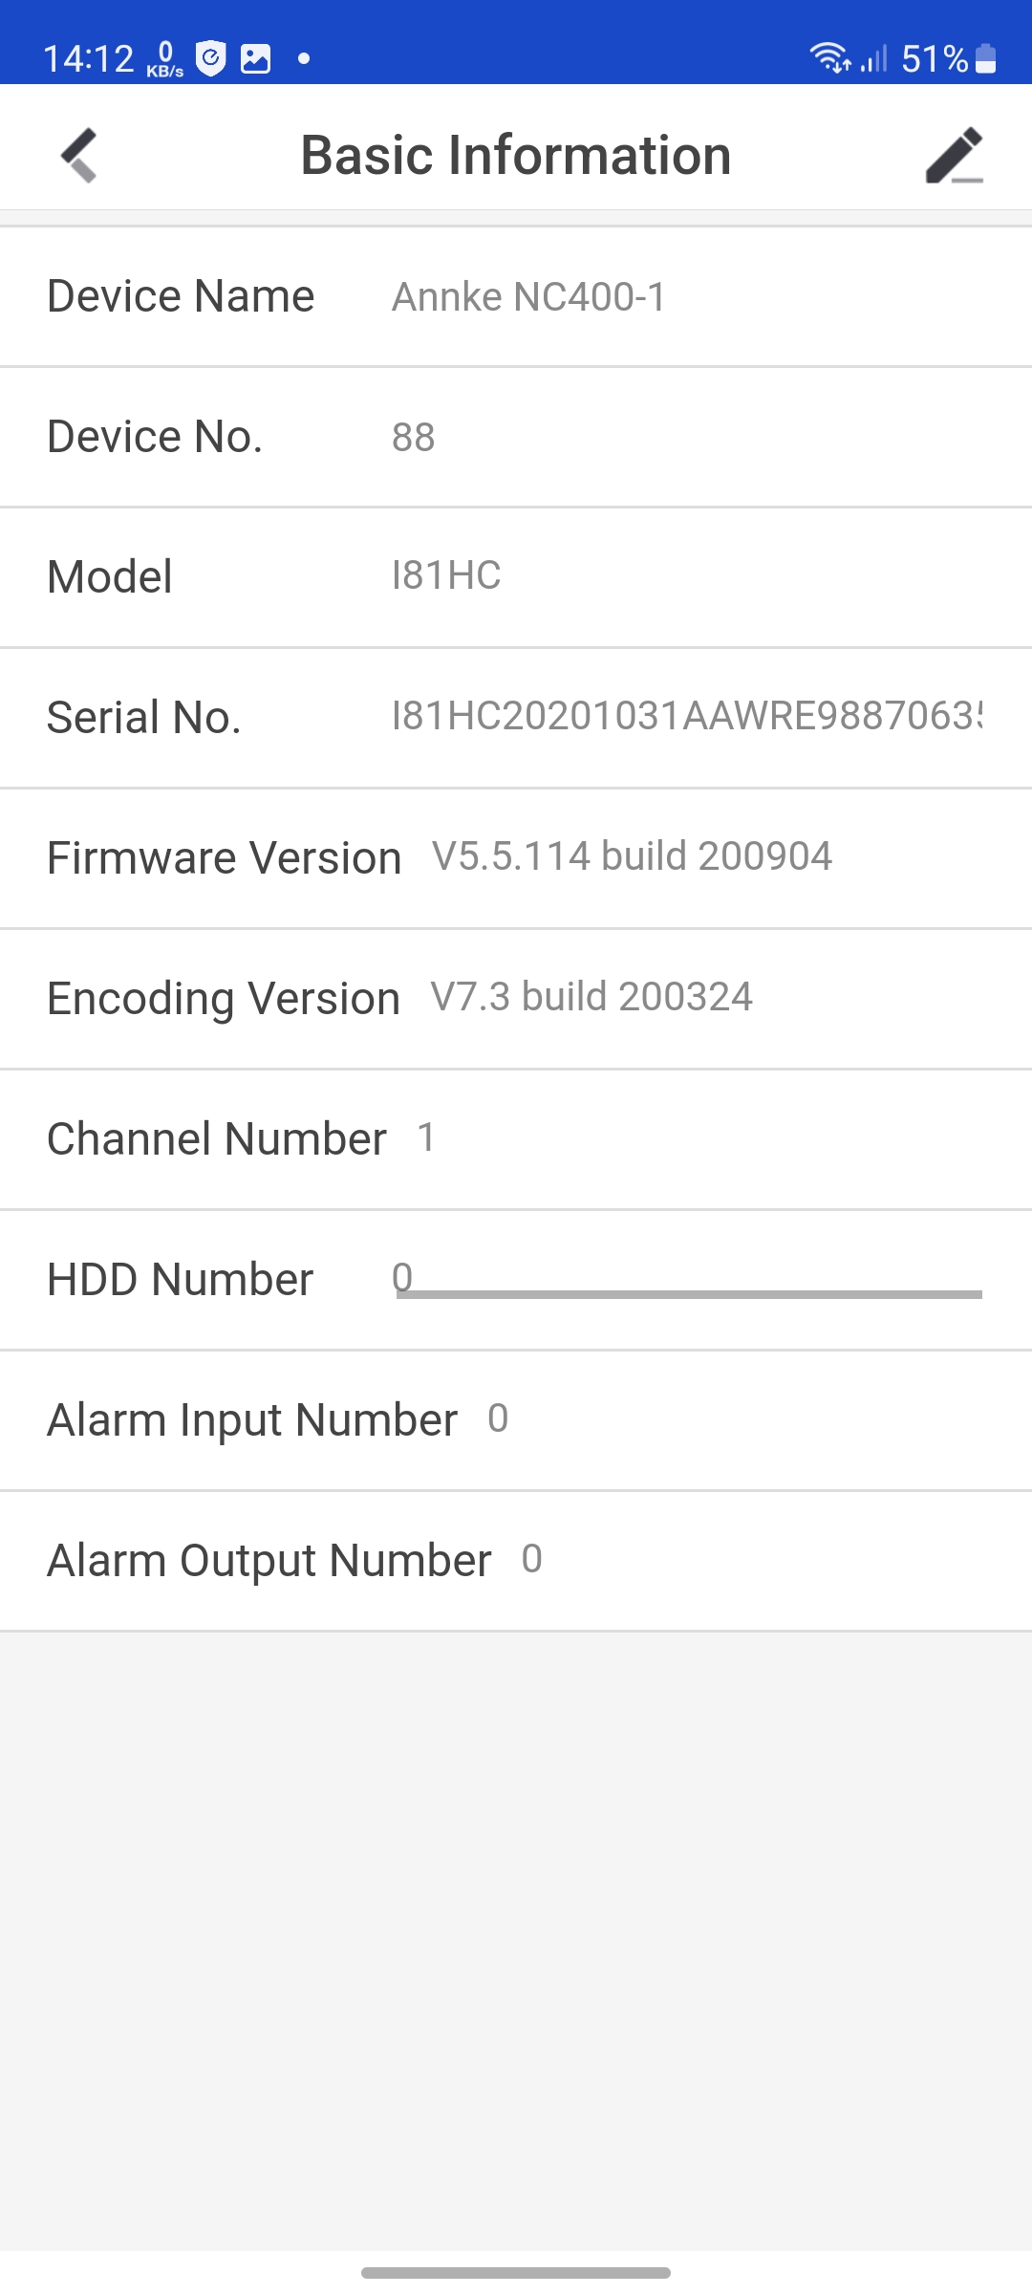The height and width of the screenshot is (2294, 1032).
Task: Tap the Wi-Fi status icon
Action: (x=829, y=58)
